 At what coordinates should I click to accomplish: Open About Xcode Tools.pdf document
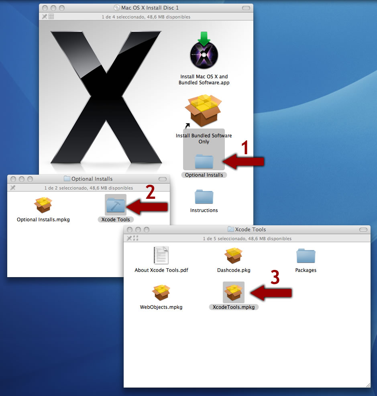[x=161, y=255]
